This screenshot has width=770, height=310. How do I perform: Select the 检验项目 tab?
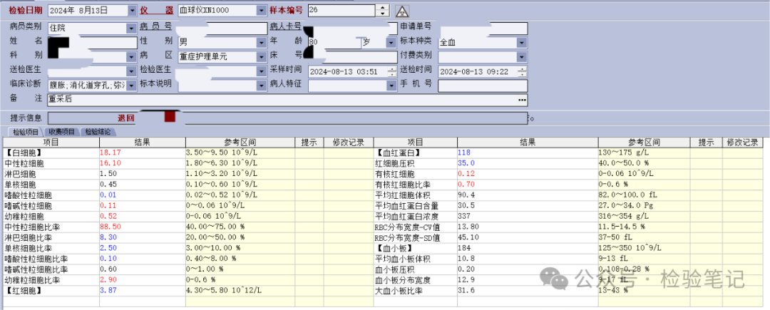point(24,132)
